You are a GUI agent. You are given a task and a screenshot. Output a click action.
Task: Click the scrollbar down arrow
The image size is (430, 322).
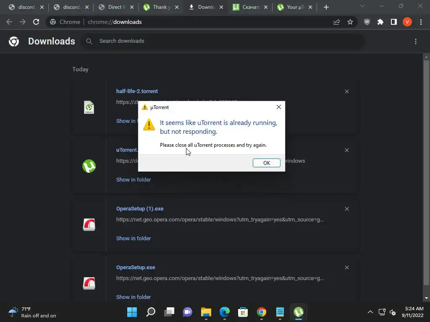[x=426, y=298]
